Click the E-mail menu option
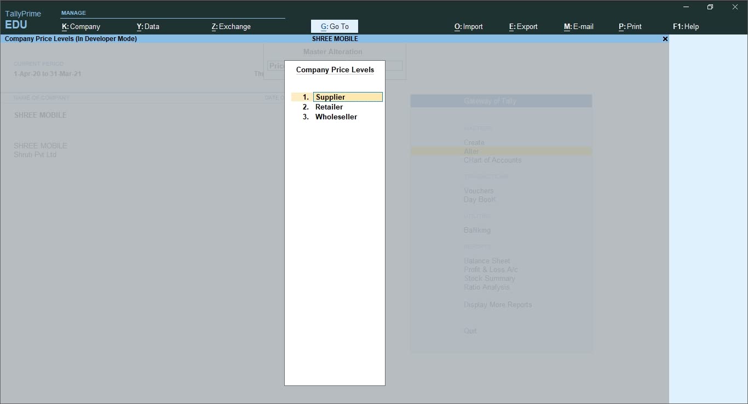The width and height of the screenshot is (748, 404). (579, 26)
